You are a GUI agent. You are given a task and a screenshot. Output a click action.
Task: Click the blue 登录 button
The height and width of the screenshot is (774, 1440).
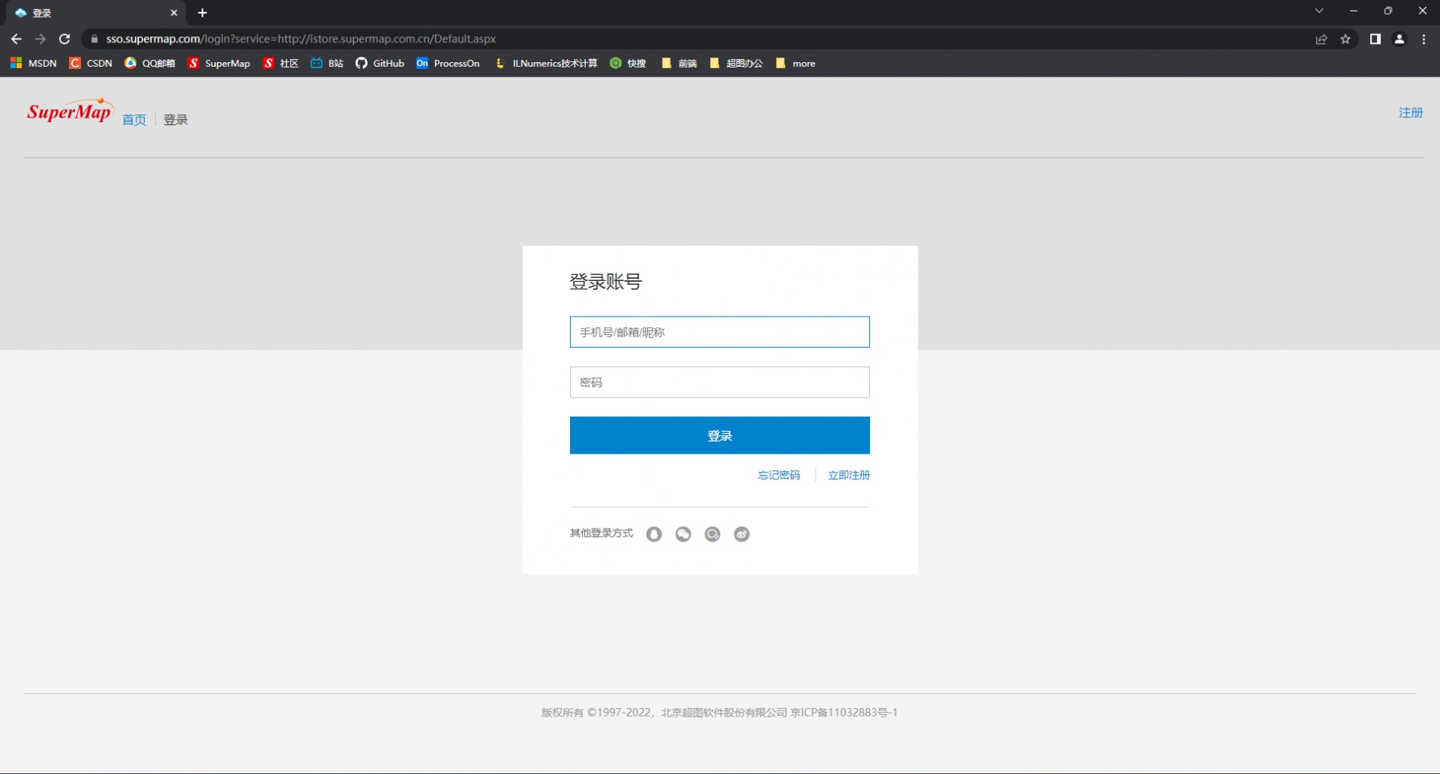click(x=719, y=435)
